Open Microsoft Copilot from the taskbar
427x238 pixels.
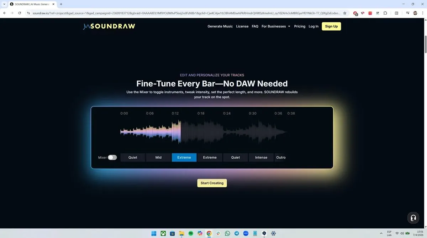[200, 233]
